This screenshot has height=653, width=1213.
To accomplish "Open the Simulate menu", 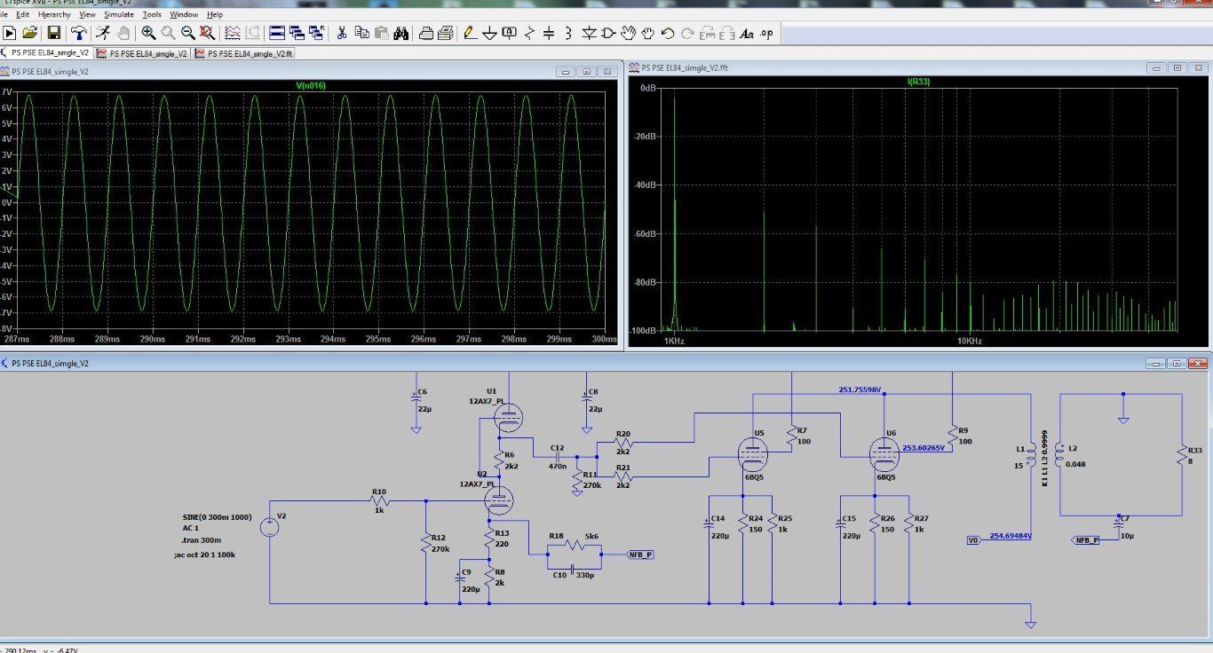I will [x=119, y=14].
